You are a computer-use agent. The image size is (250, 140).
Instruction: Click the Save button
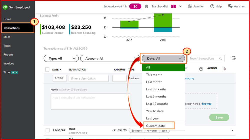[219, 117]
